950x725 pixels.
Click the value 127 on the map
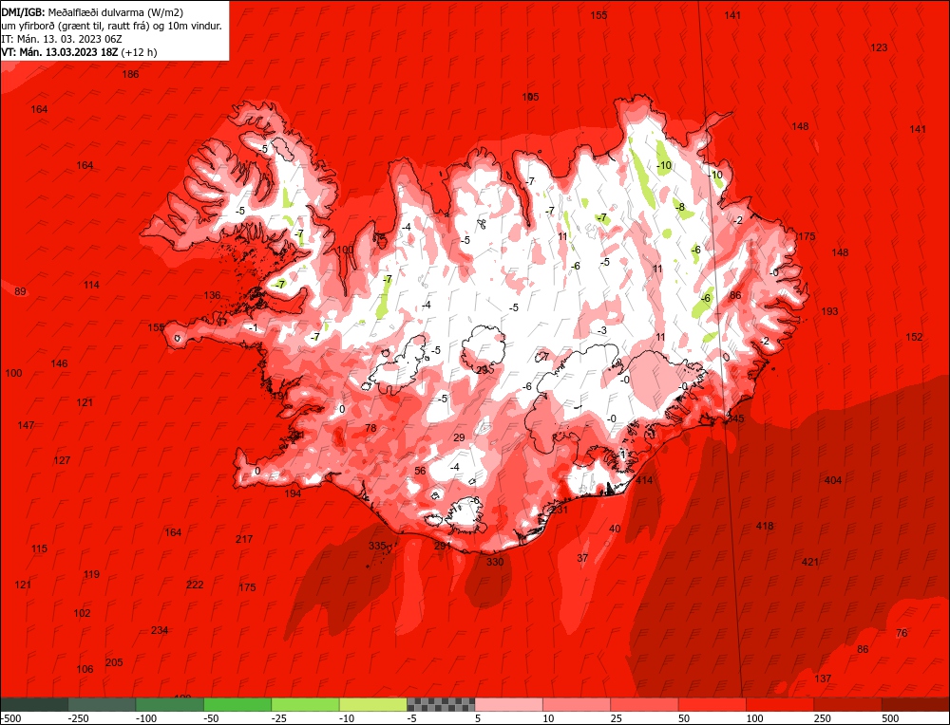(62, 460)
